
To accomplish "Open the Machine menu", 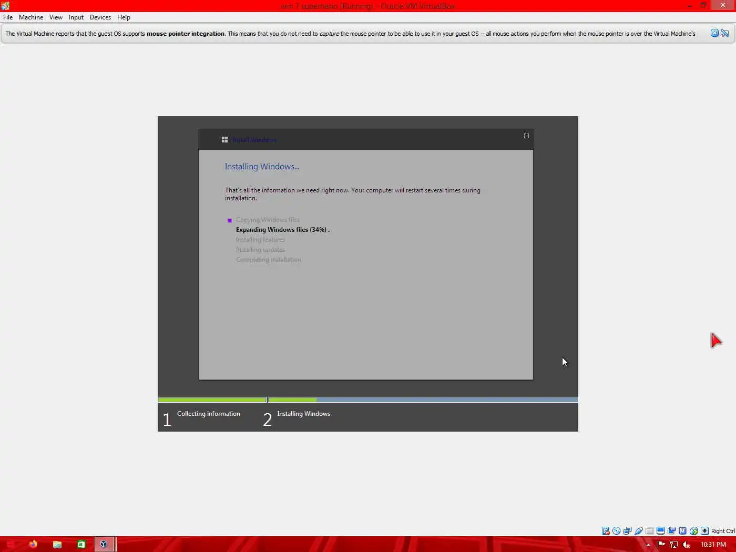I will (31, 17).
